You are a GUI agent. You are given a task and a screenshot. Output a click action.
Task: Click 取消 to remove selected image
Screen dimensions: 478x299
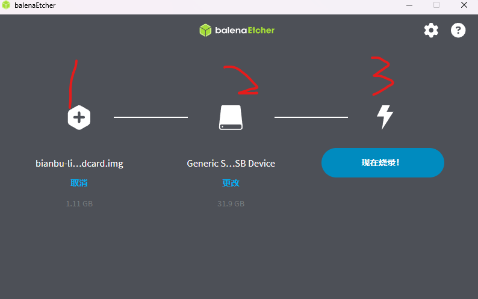[79, 183]
